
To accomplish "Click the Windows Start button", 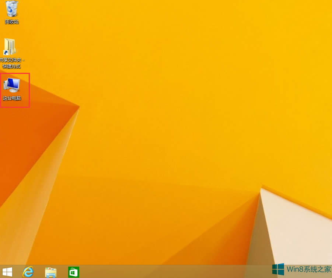I will pyautogui.click(x=7, y=272).
